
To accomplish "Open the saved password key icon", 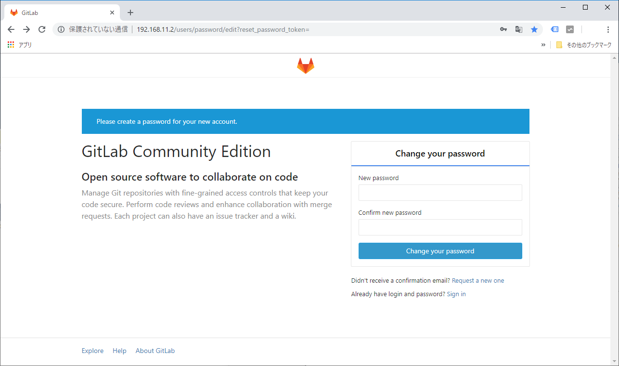I will coord(503,29).
